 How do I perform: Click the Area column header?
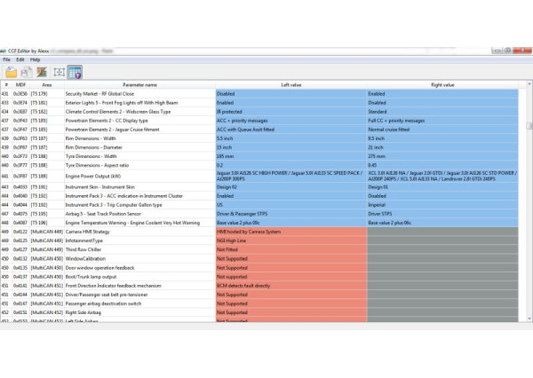pyautogui.click(x=46, y=85)
